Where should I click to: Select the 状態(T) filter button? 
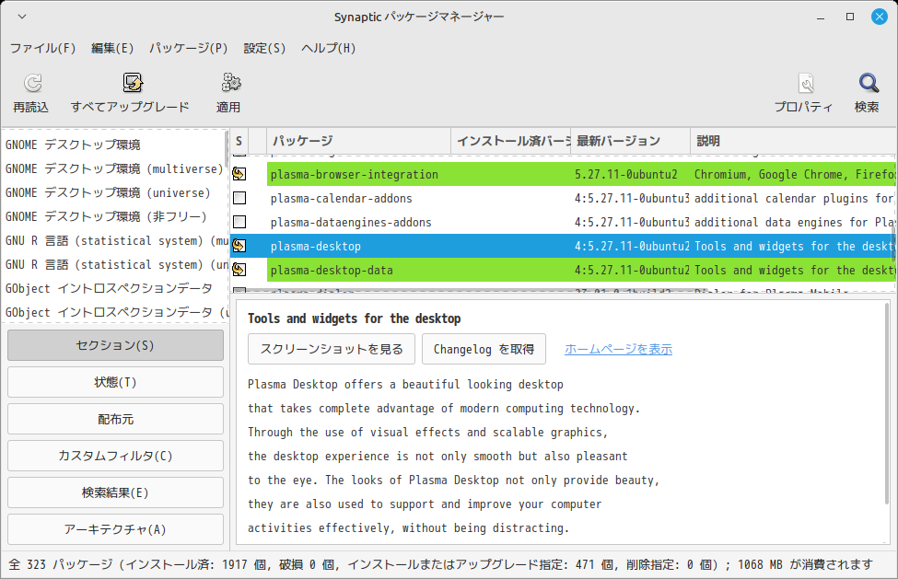pyautogui.click(x=115, y=382)
